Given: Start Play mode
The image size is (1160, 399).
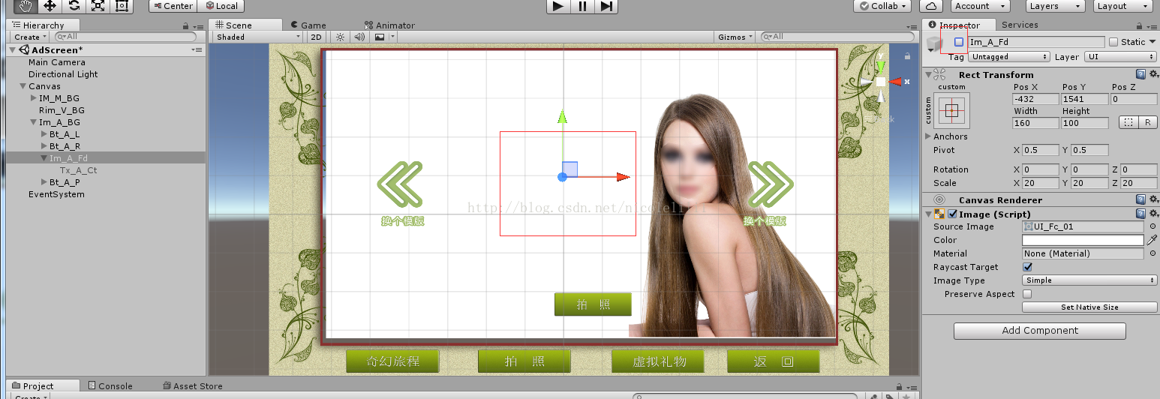Looking at the screenshot, I should click(557, 6).
